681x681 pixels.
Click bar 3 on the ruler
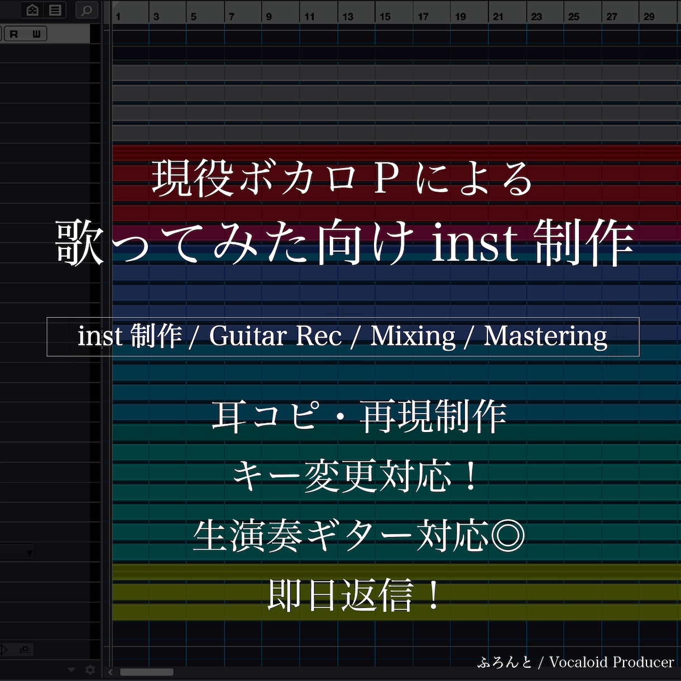[x=156, y=17]
